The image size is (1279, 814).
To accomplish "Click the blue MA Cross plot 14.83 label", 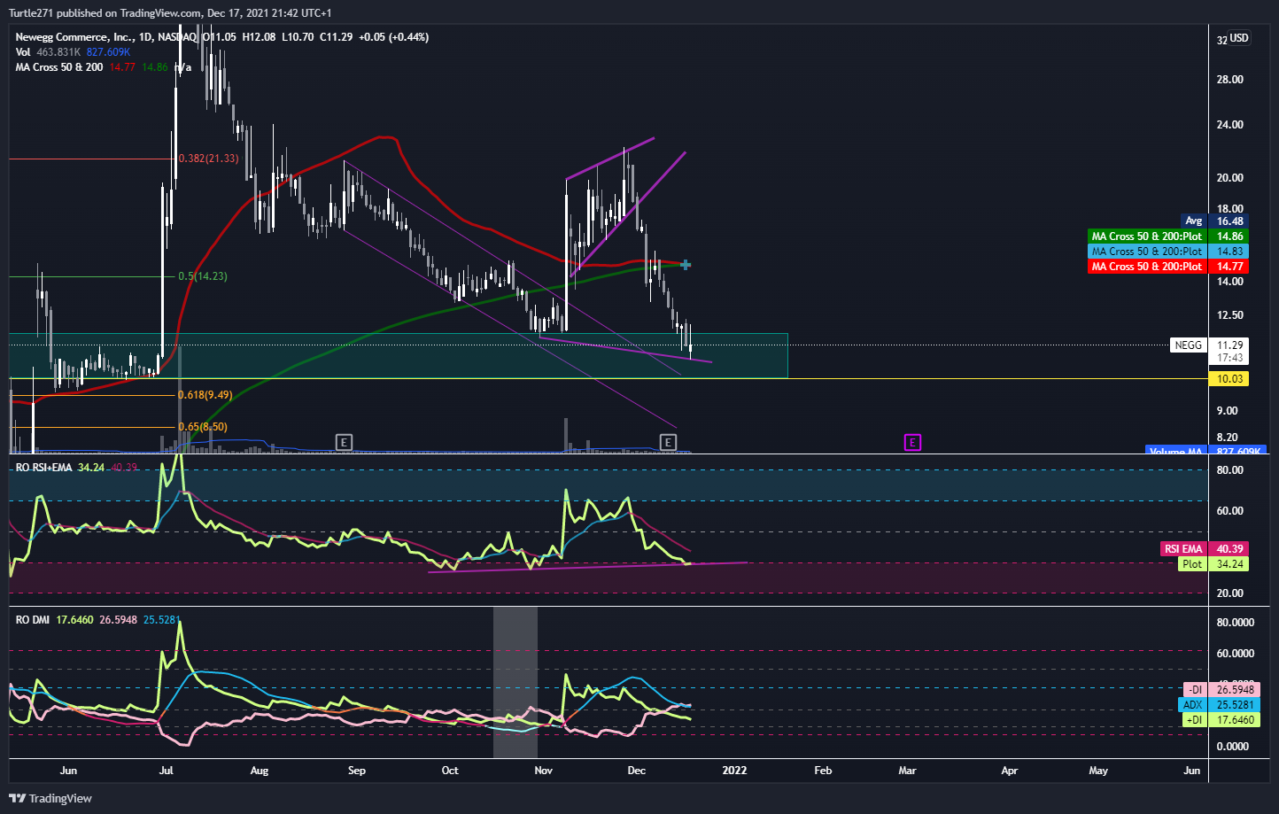I will pos(1167,252).
